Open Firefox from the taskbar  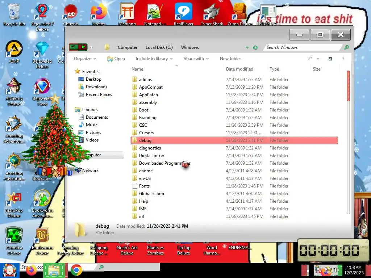(x=32, y=271)
